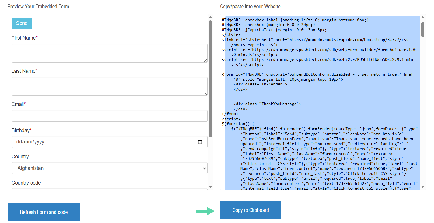Click the preview pane scroll-up arrow
The image size is (434, 223).
tap(210, 17)
